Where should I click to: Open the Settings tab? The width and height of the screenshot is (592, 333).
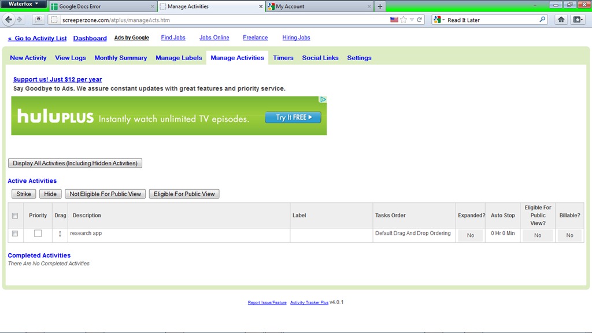359,58
